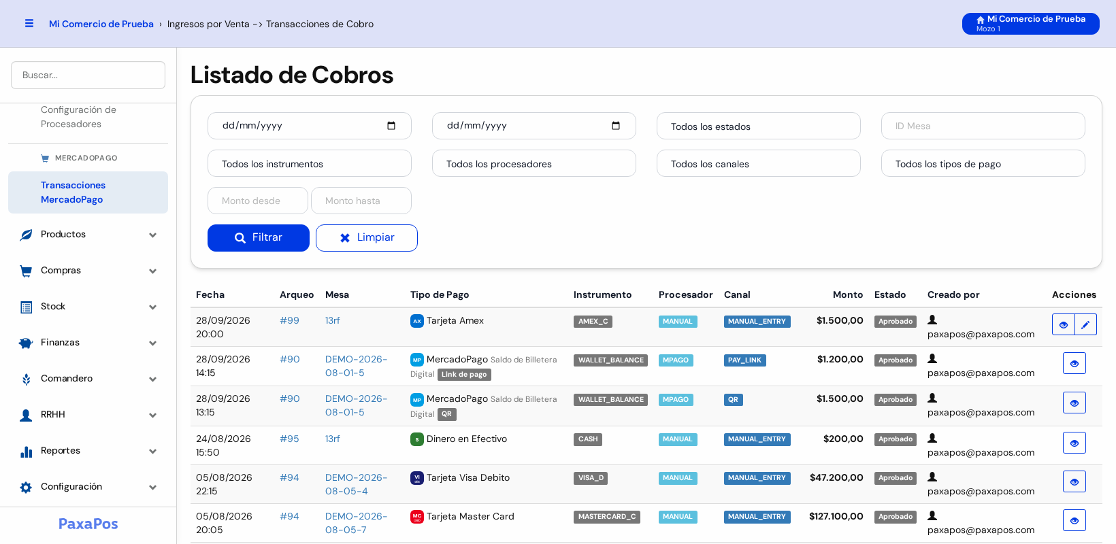Screen dimensions: 1116x544
Task: Click the Comandero icon in sidebar
Action: (26, 379)
